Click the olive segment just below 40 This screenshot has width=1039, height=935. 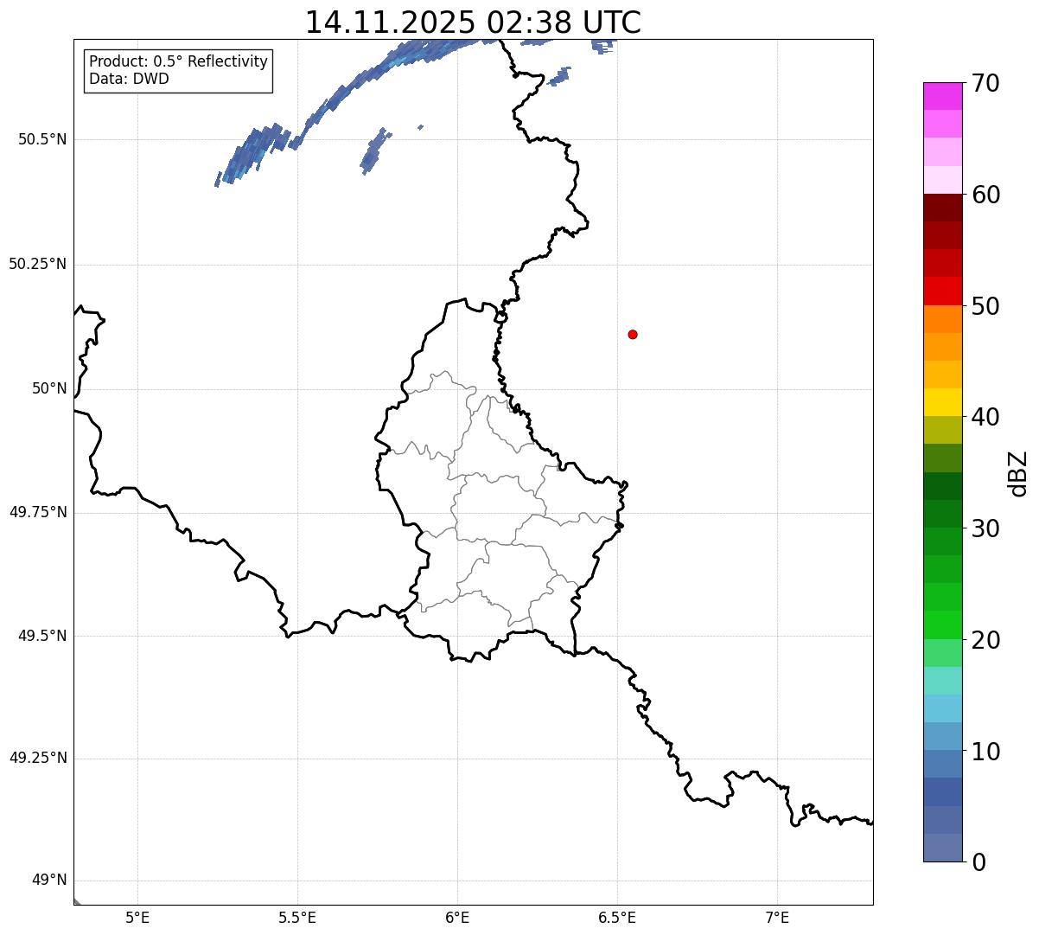(x=942, y=430)
